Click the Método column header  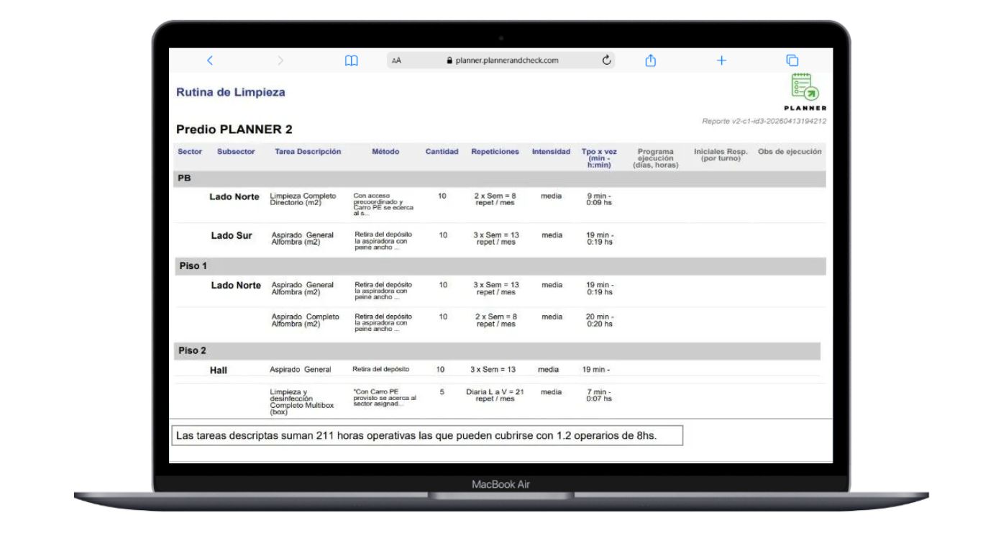pos(385,152)
